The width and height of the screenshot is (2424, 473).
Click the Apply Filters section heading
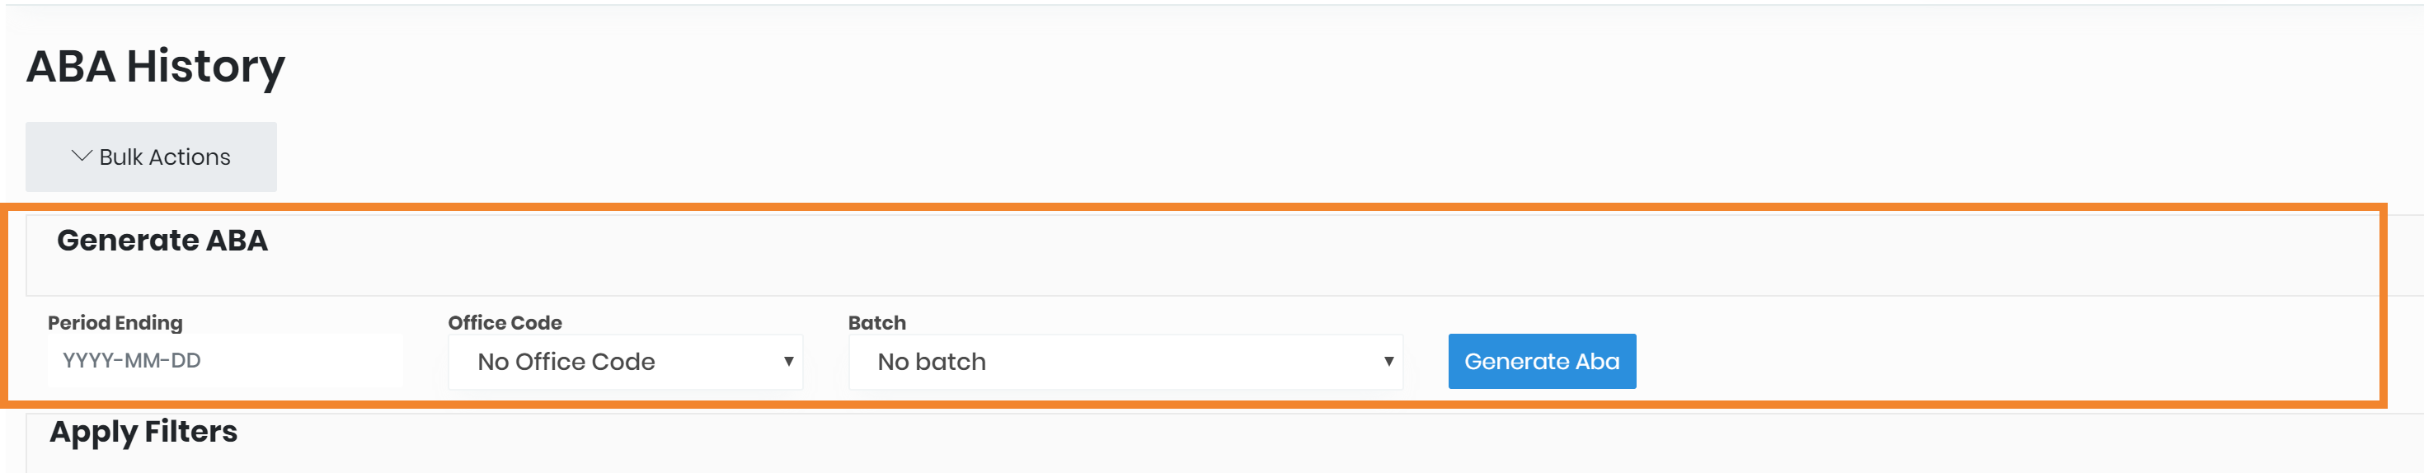[x=143, y=432]
